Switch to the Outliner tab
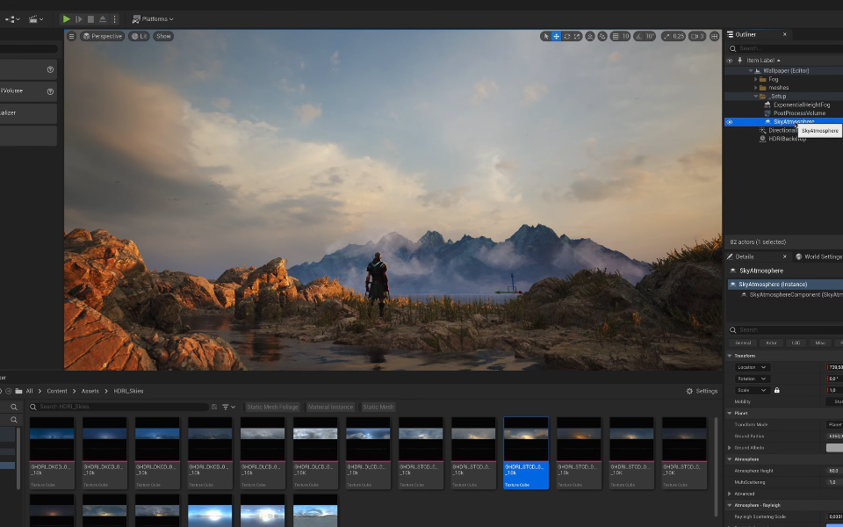Image resolution: width=843 pixels, height=527 pixels. click(x=746, y=34)
